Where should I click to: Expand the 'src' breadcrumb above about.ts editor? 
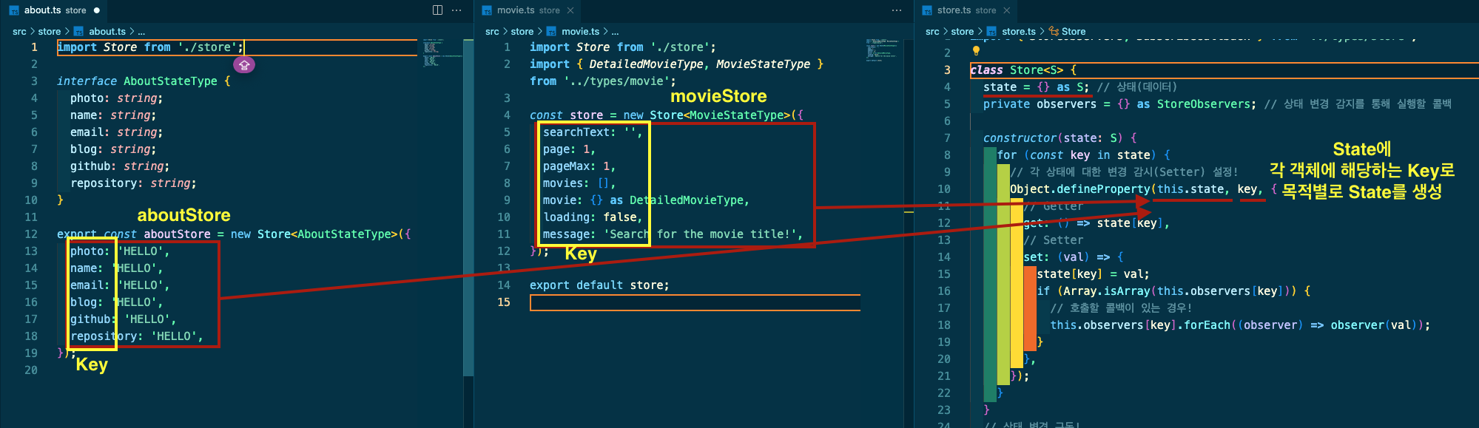point(19,32)
